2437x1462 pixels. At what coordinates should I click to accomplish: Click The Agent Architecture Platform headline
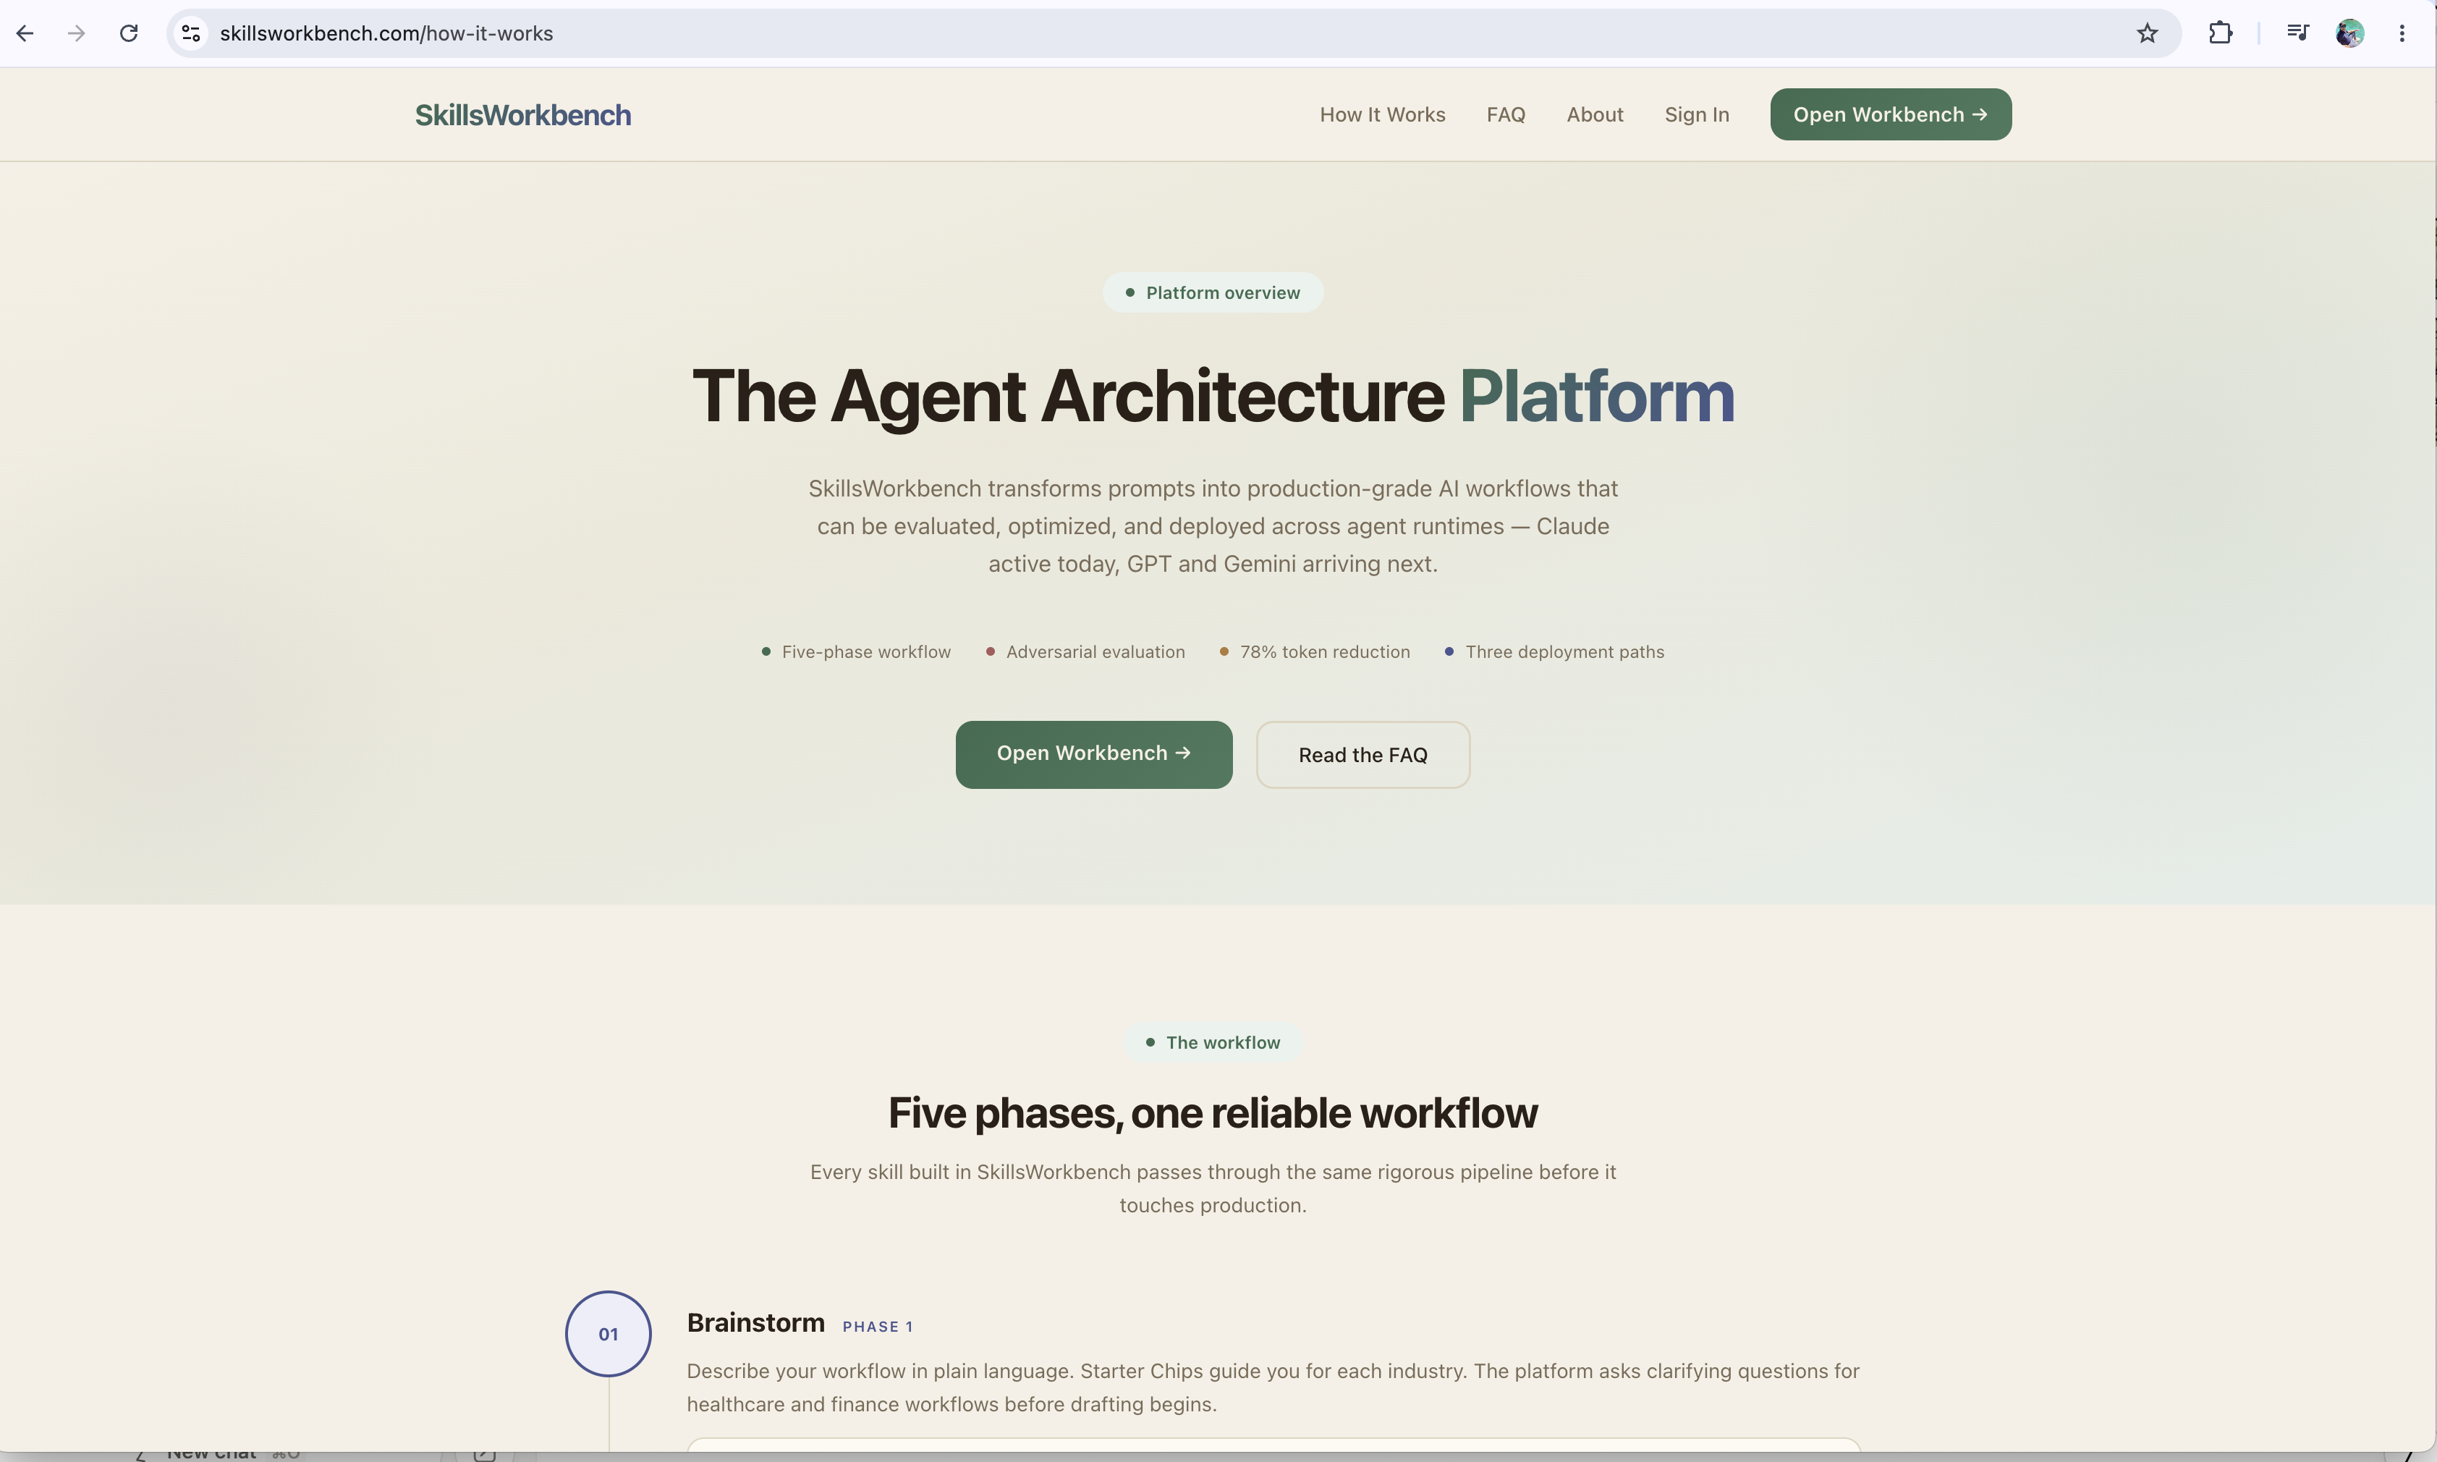pos(1213,396)
